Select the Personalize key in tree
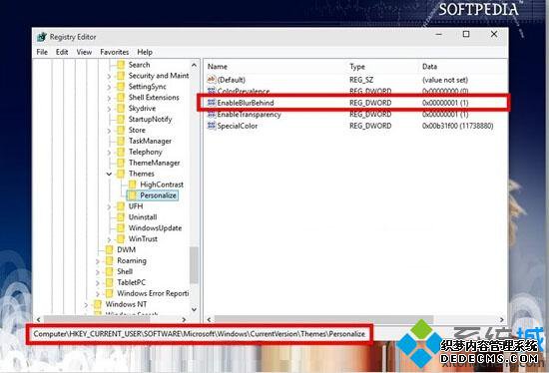 point(158,195)
